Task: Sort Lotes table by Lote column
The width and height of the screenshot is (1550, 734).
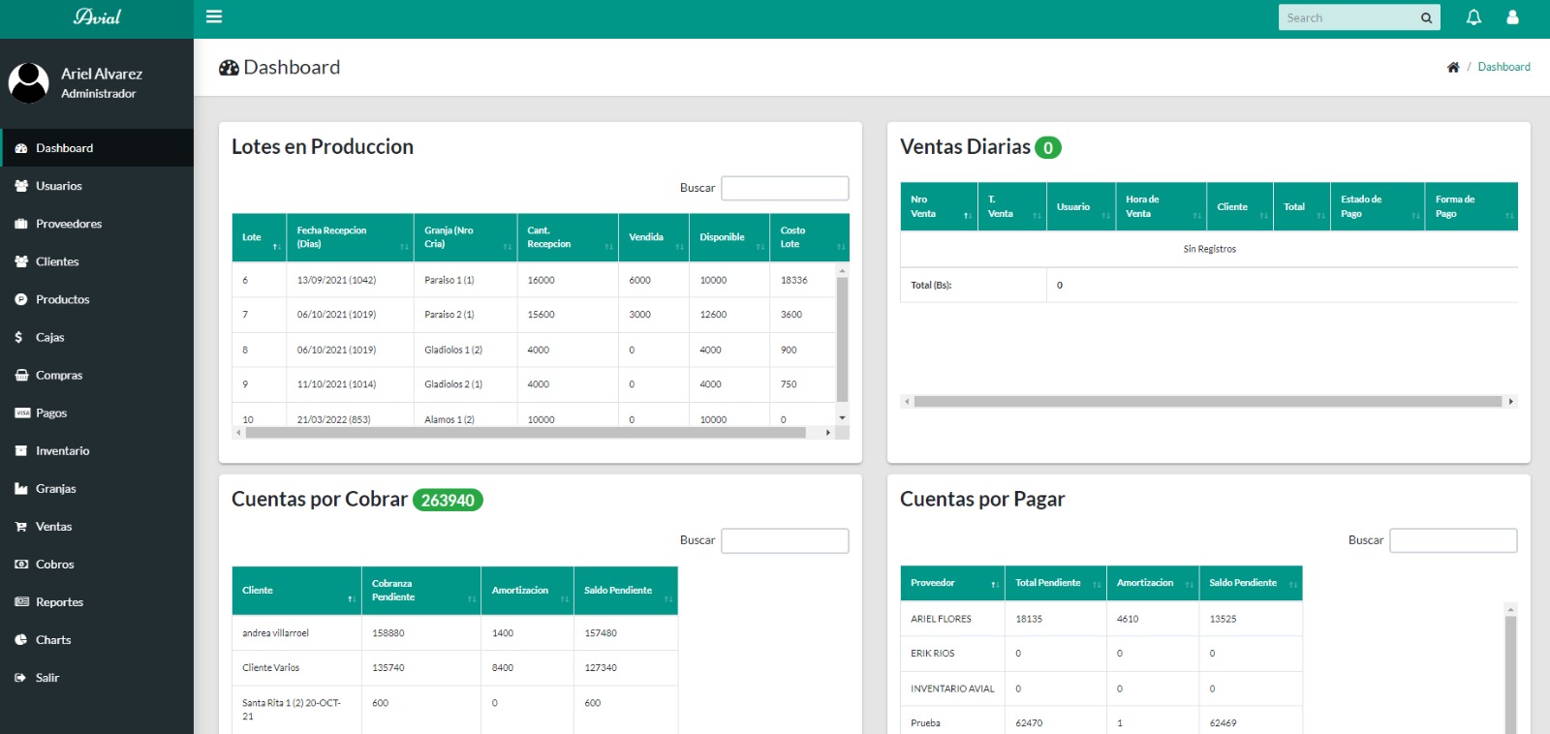Action: coord(259,237)
